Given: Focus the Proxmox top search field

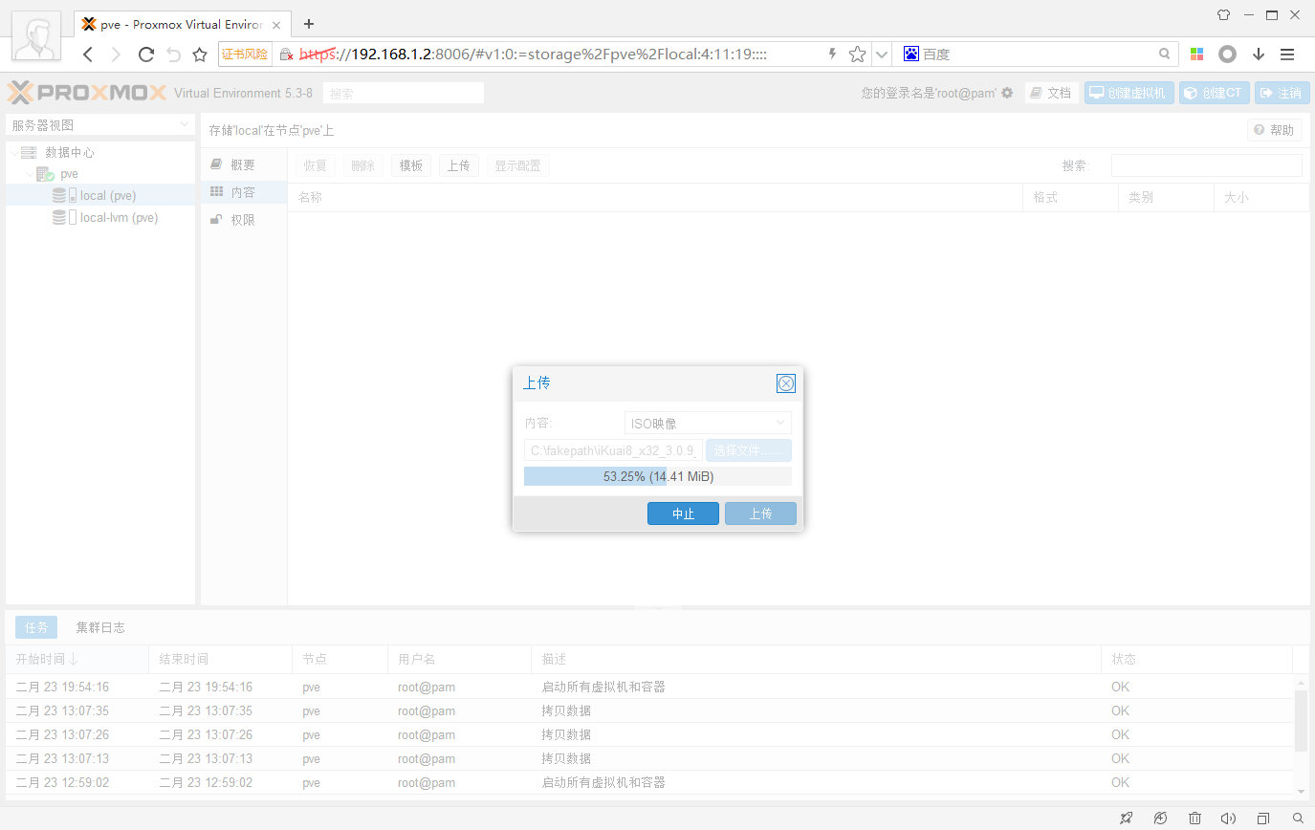Looking at the screenshot, I should click(x=404, y=93).
